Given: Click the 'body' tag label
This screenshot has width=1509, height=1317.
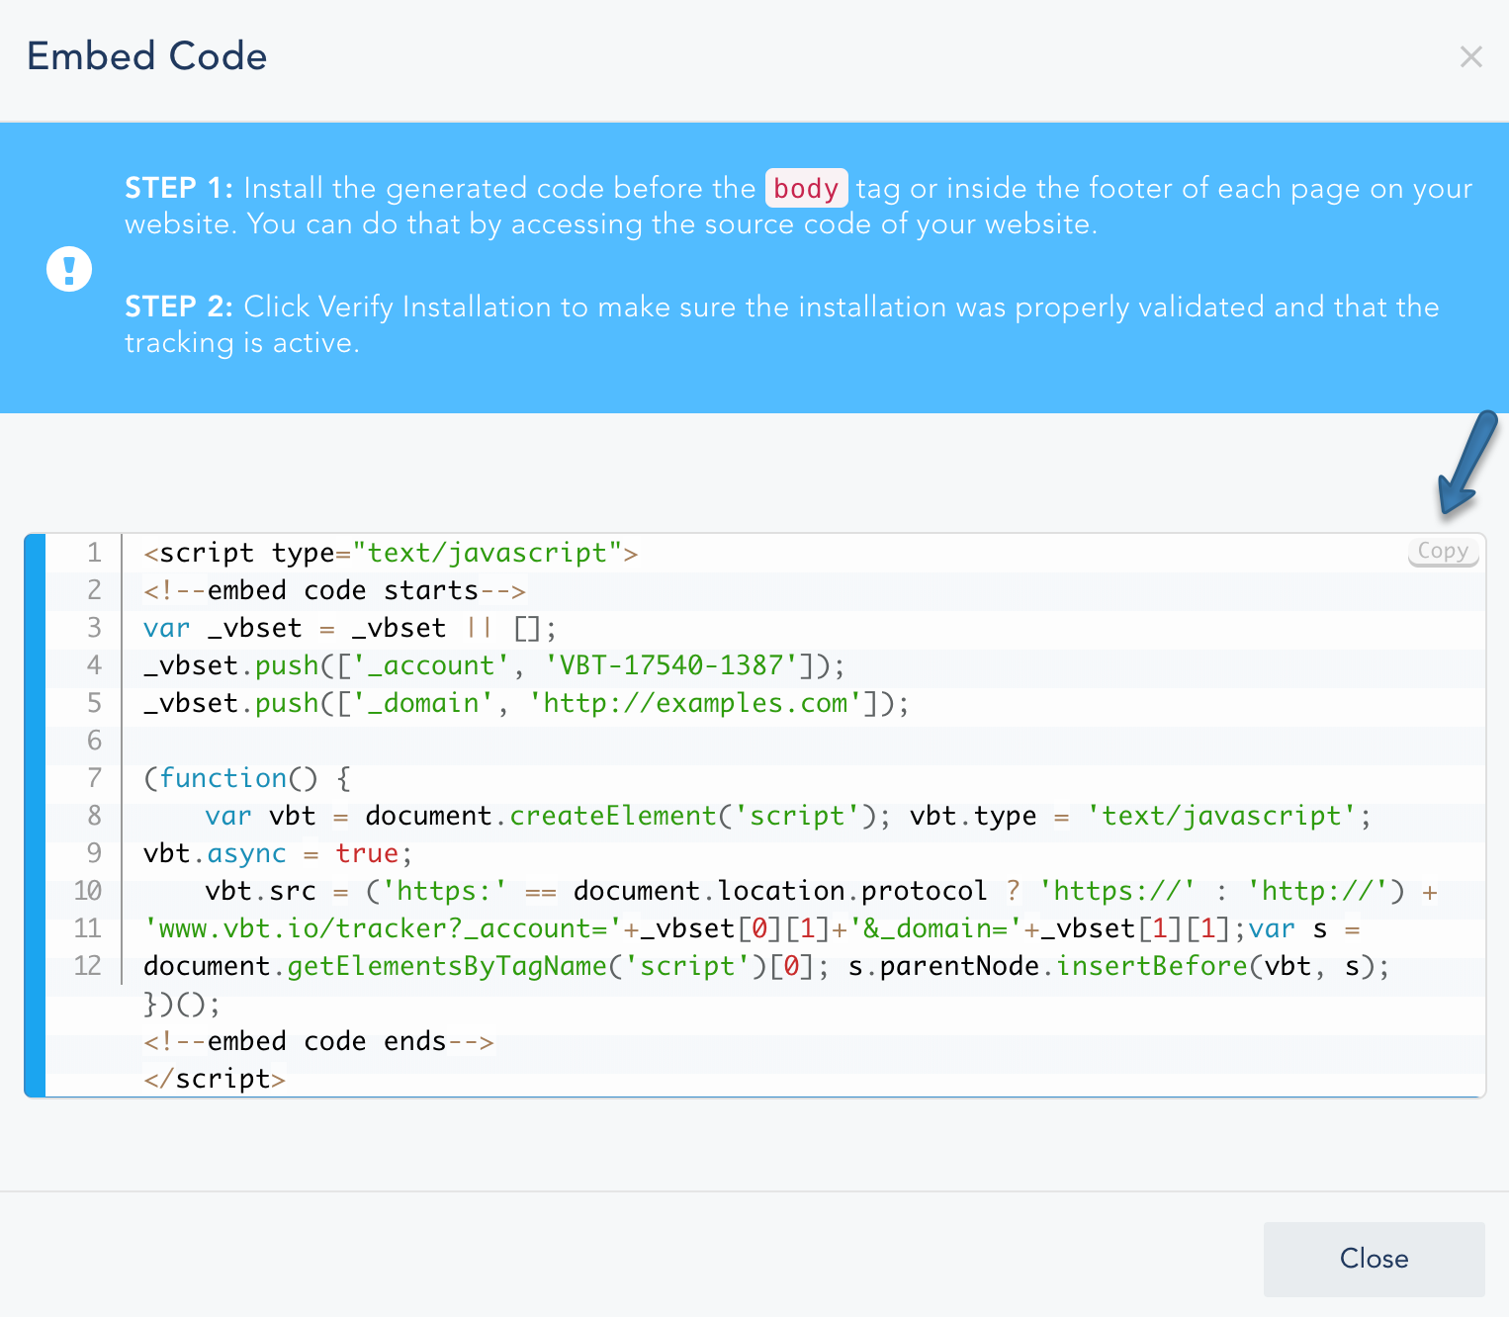Looking at the screenshot, I should click(x=806, y=188).
